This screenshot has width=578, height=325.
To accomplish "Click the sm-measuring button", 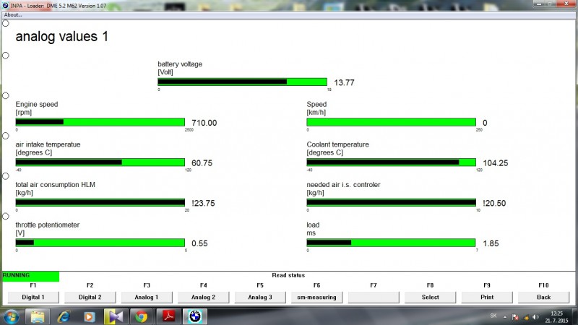I will [316, 297].
